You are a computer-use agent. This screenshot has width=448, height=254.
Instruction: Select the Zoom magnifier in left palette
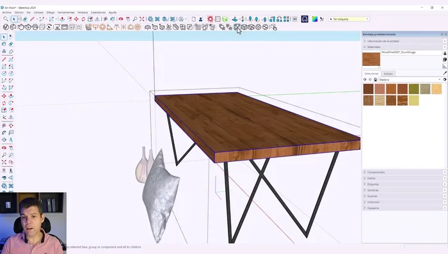(x=4, y=155)
